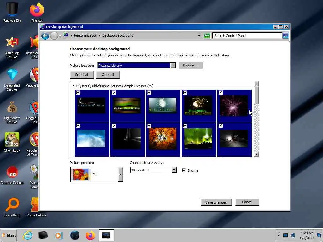Uncheck the blue sky clouds picture checkbox
This screenshot has height=242, width=323.
pos(78,125)
